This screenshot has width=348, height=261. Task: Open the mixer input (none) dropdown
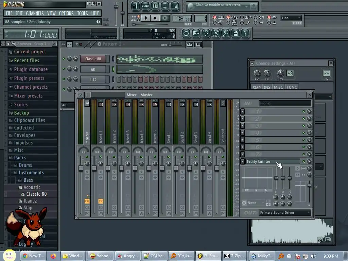click(285, 103)
